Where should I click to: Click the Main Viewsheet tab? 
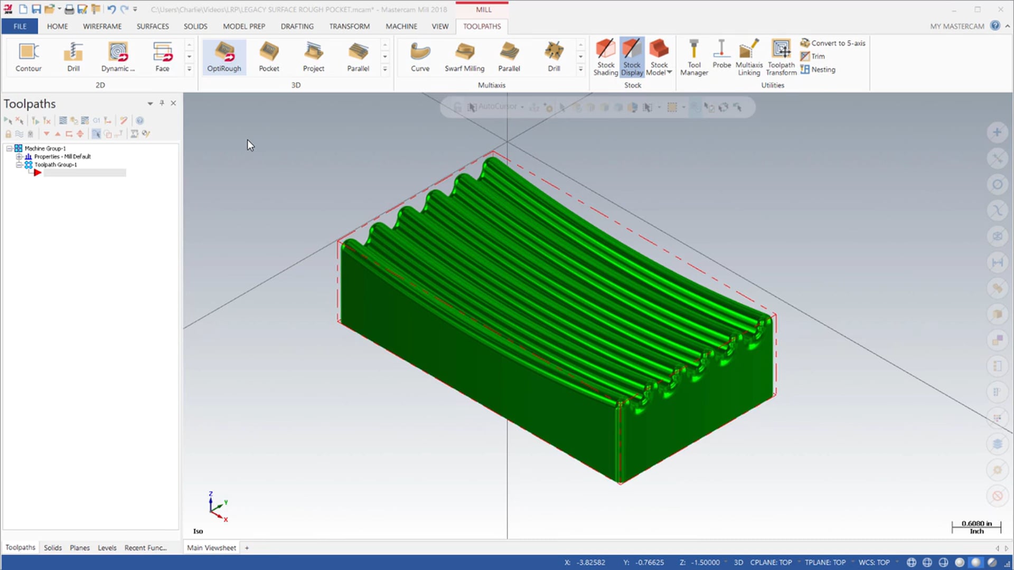pos(211,547)
